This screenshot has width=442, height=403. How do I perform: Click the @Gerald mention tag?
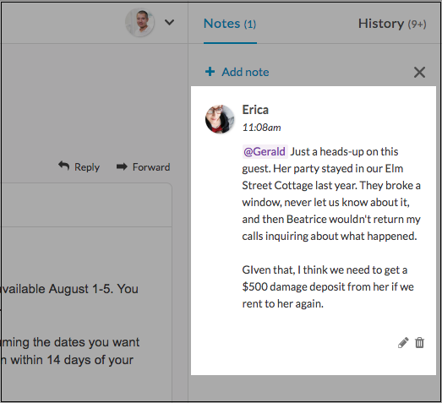click(265, 151)
